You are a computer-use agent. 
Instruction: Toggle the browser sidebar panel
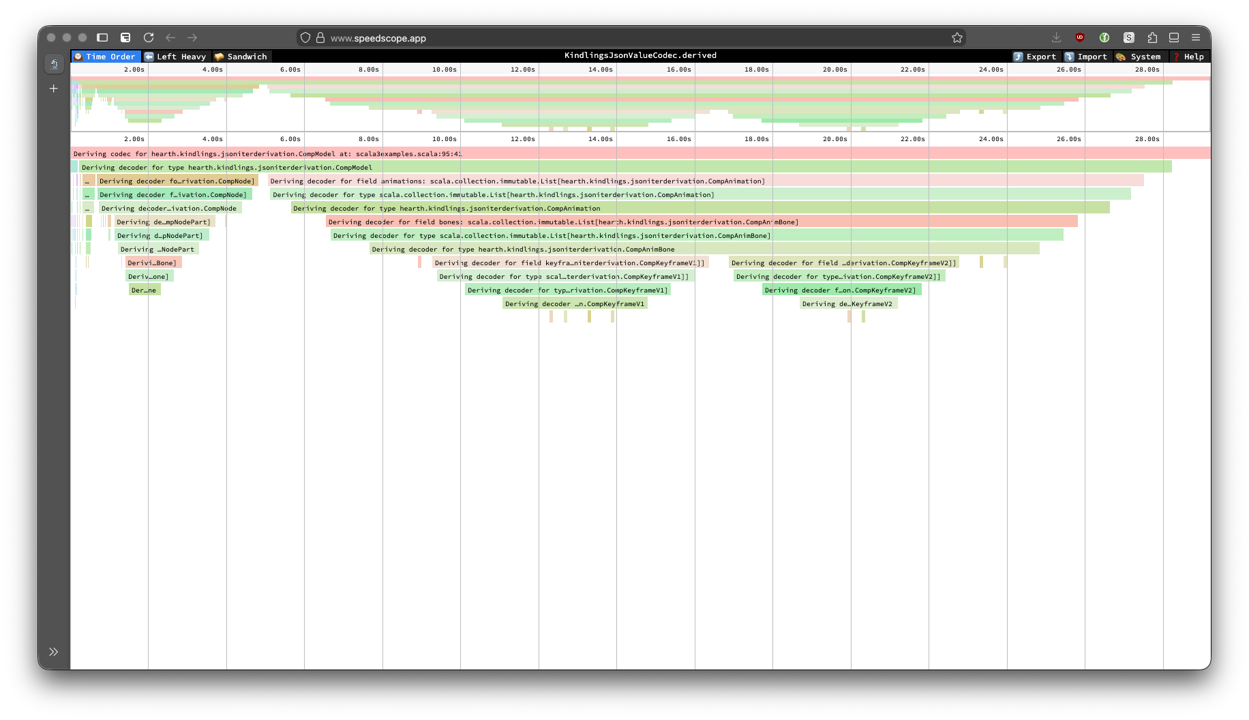[102, 38]
